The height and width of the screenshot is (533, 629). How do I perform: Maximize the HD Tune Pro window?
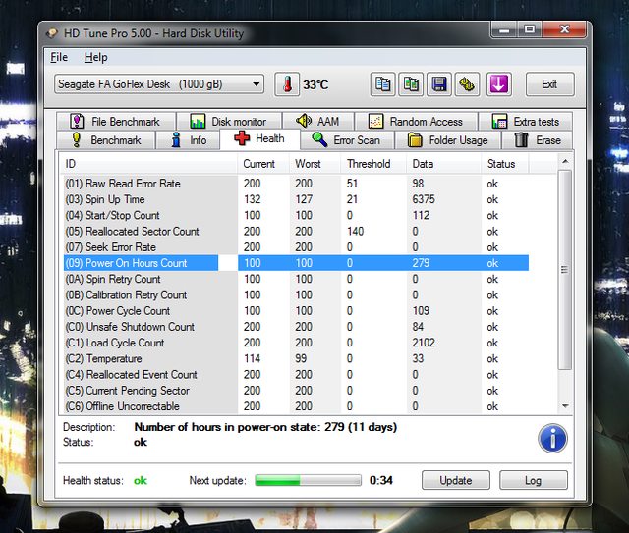click(530, 29)
